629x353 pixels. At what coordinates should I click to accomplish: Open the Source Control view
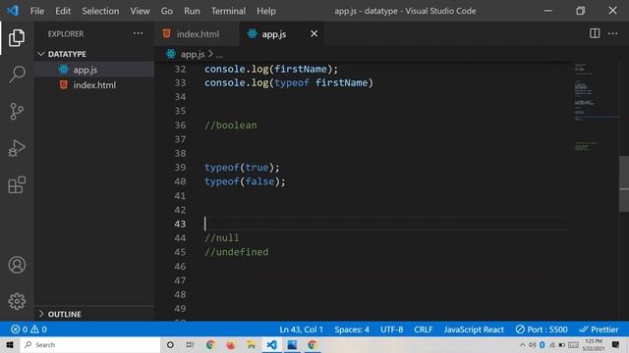click(17, 111)
